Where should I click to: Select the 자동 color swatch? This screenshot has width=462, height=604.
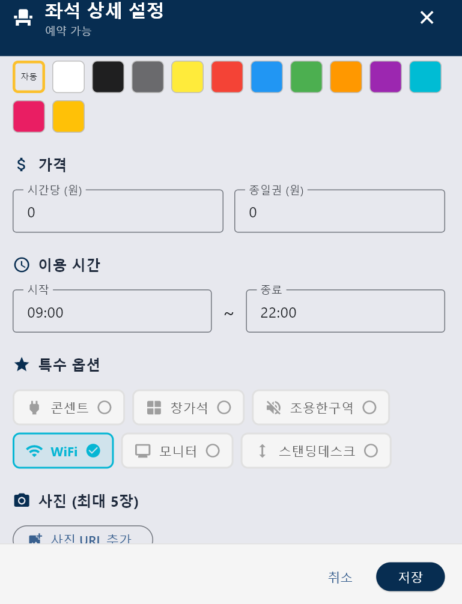coord(29,77)
